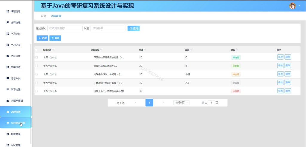Open 教学资源 in the sidebar

(x=16, y=67)
